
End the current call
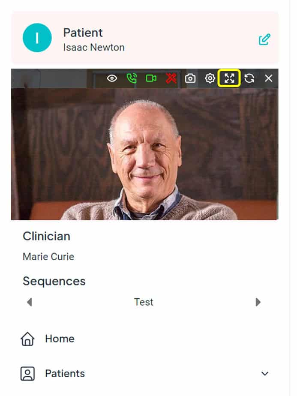tap(171, 78)
